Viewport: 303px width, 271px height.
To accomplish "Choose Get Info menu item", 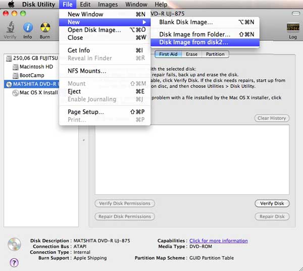I will (x=105, y=50).
